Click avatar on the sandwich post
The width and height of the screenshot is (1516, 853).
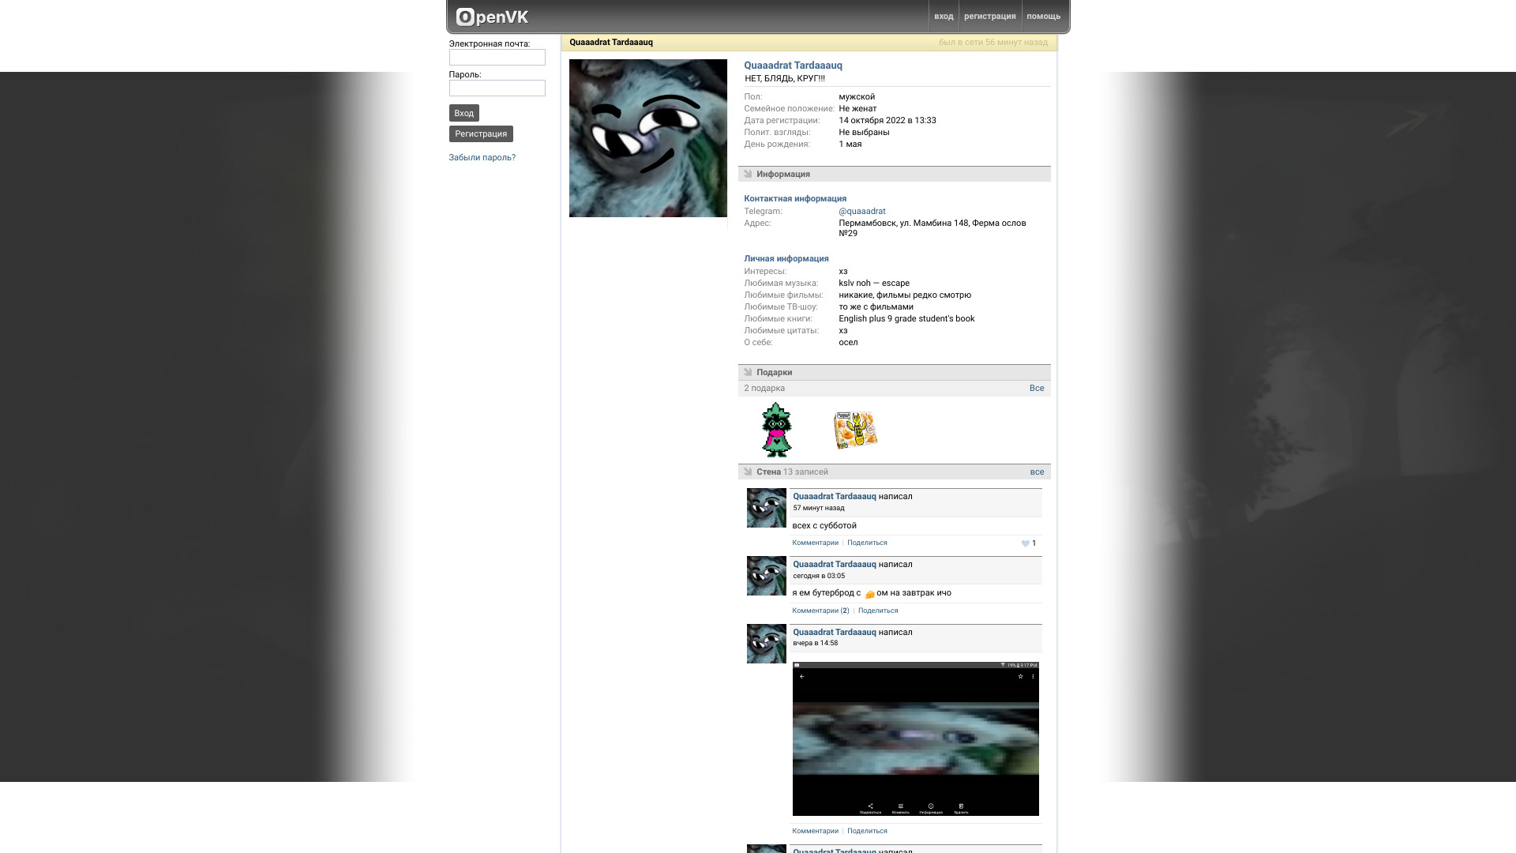[766, 576]
